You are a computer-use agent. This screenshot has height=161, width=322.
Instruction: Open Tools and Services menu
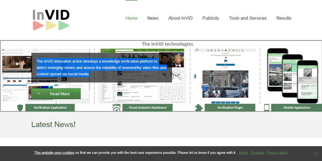[248, 18]
